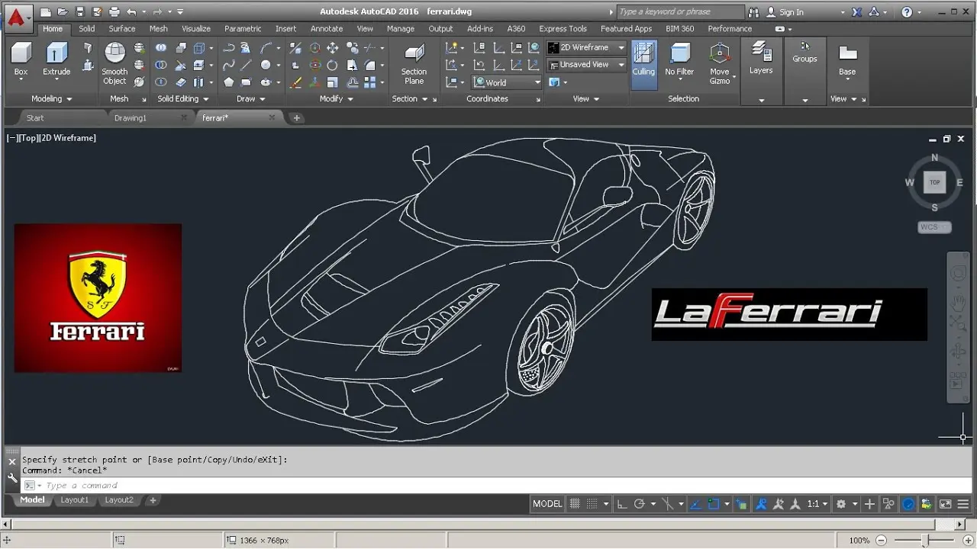Toggle 2D object snap square icon
This screenshot has height=549, width=977.
point(714,504)
